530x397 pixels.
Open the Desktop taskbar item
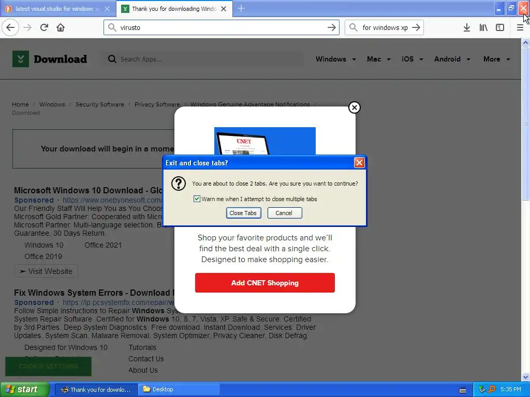(179, 390)
